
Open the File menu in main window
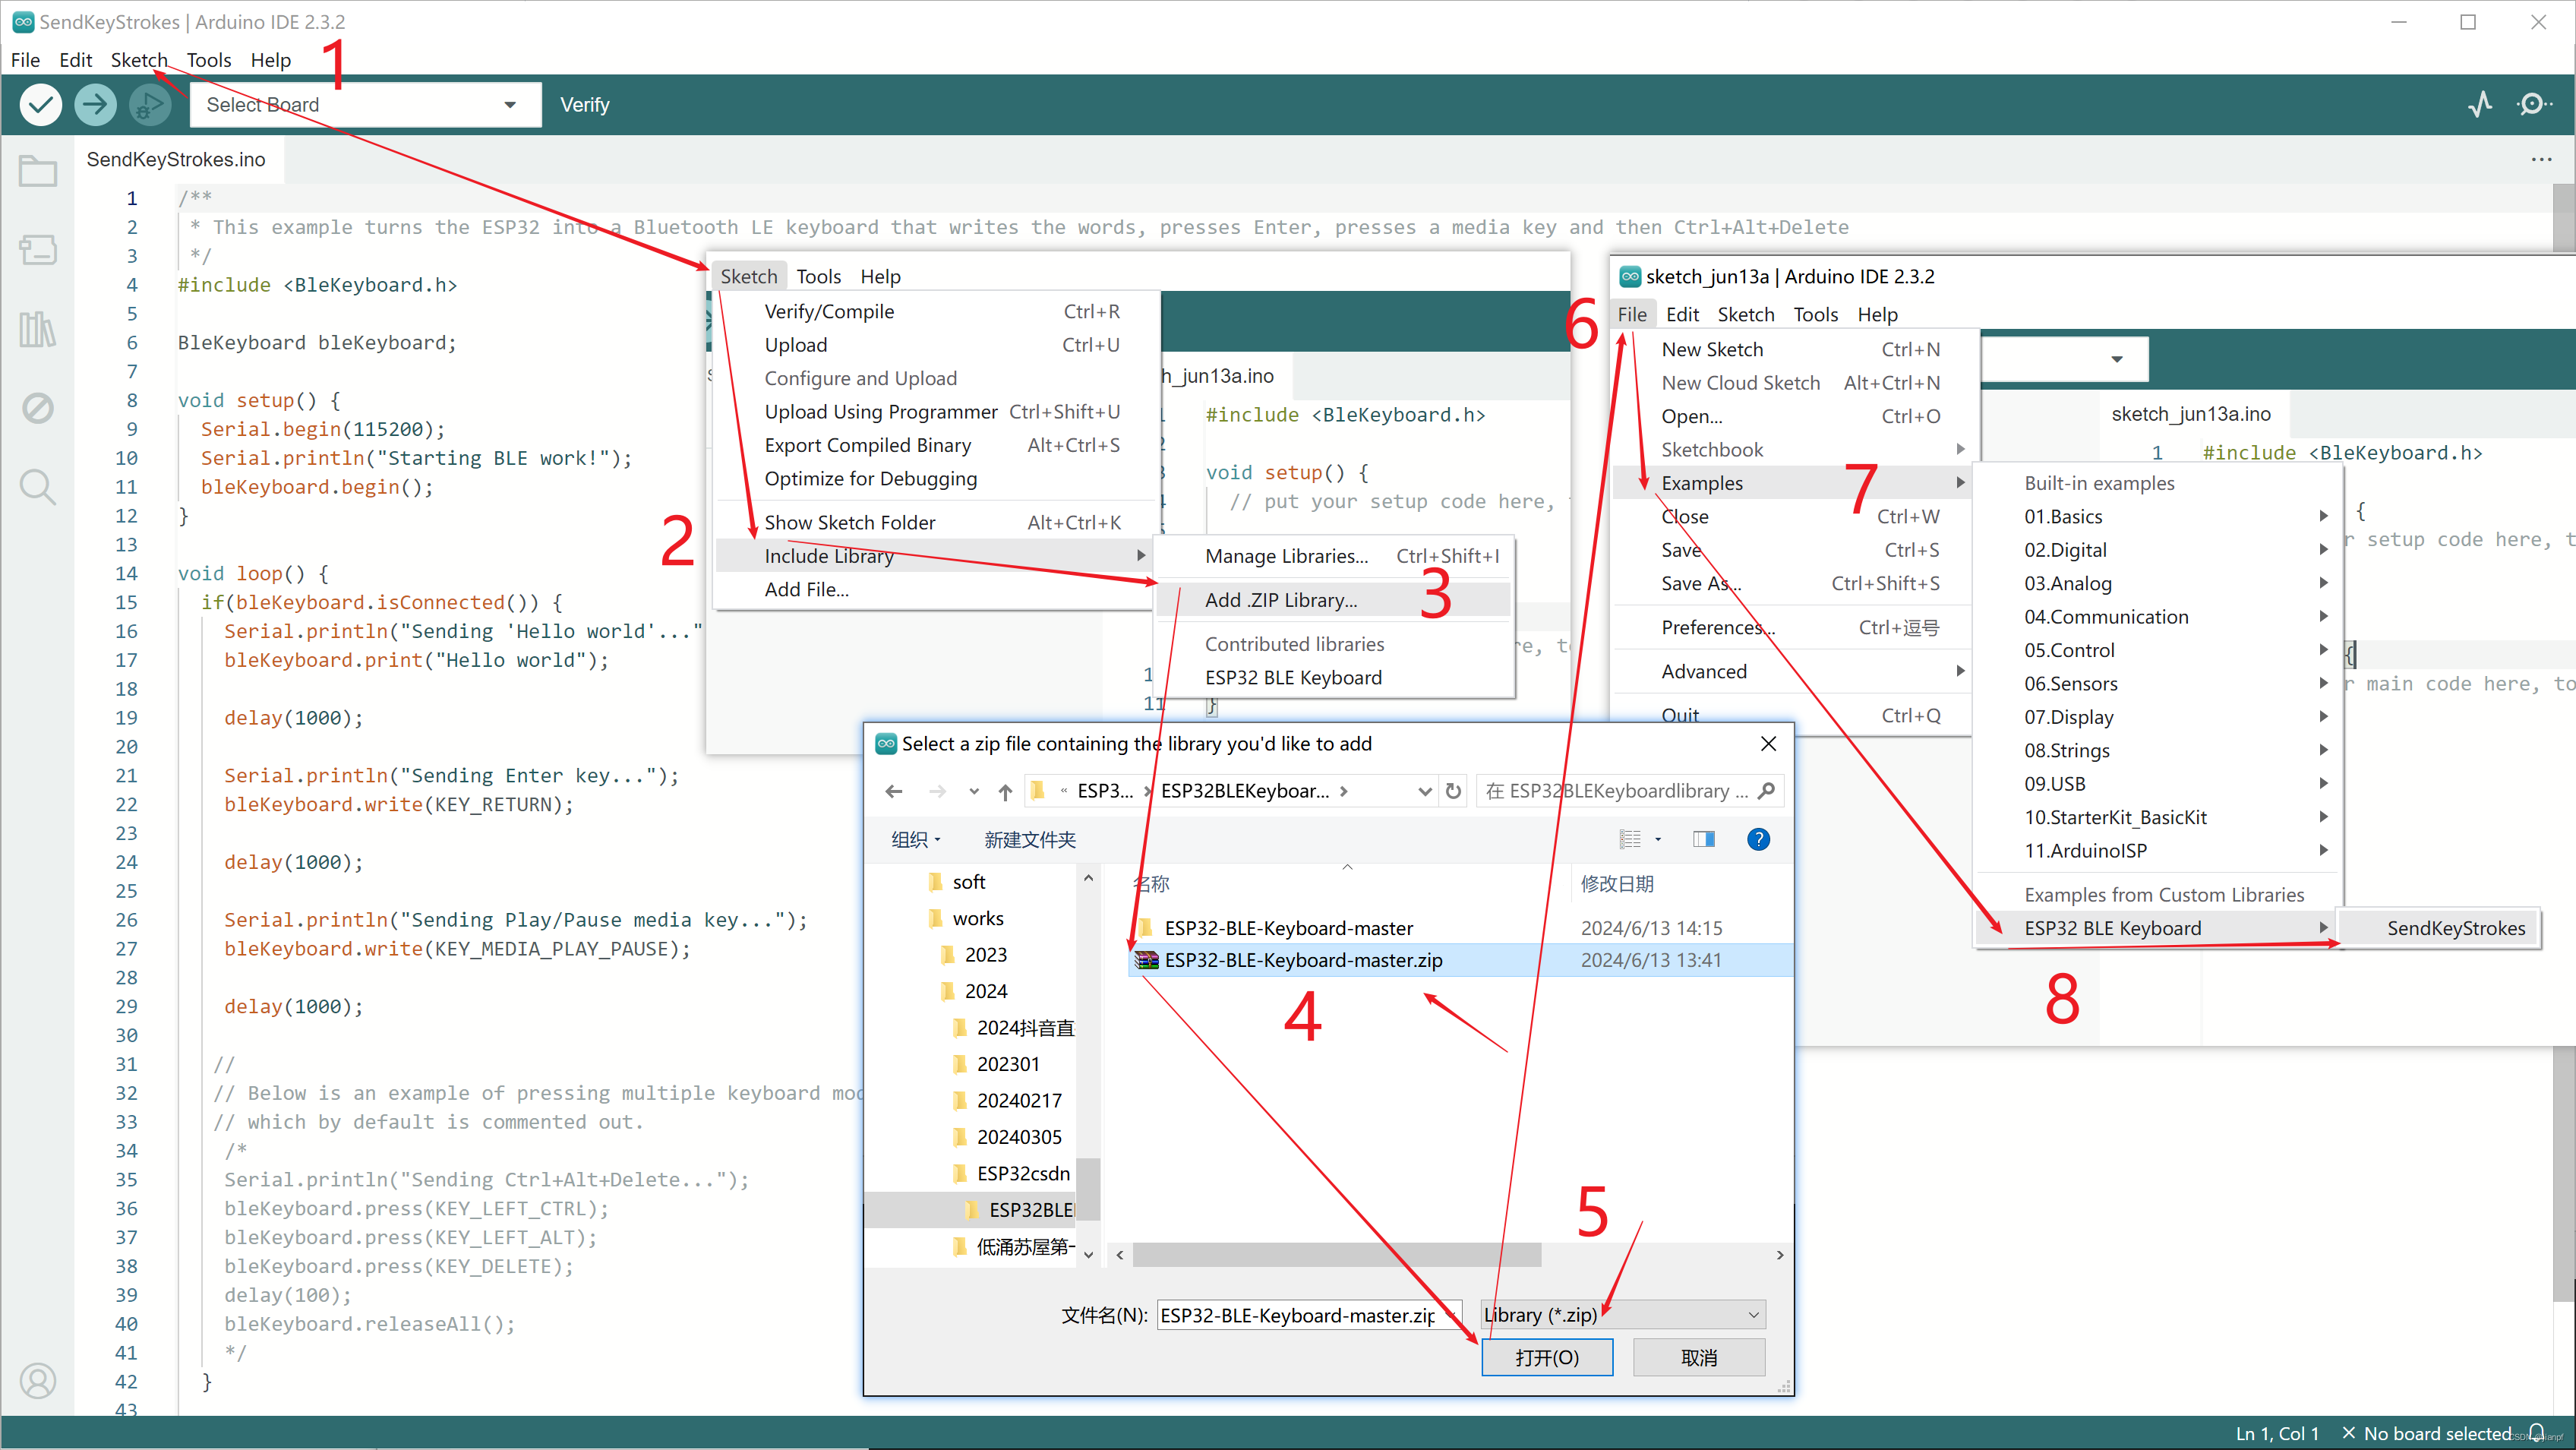coord(25,60)
